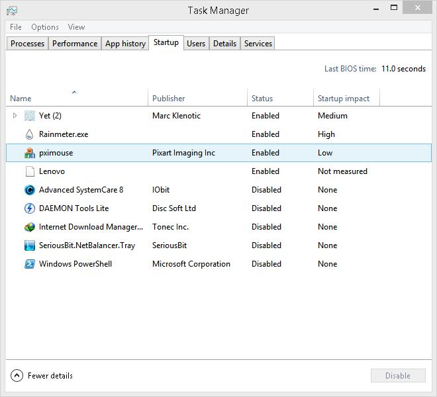
Task: Click the Last BIOS time value
Action: tap(403, 69)
